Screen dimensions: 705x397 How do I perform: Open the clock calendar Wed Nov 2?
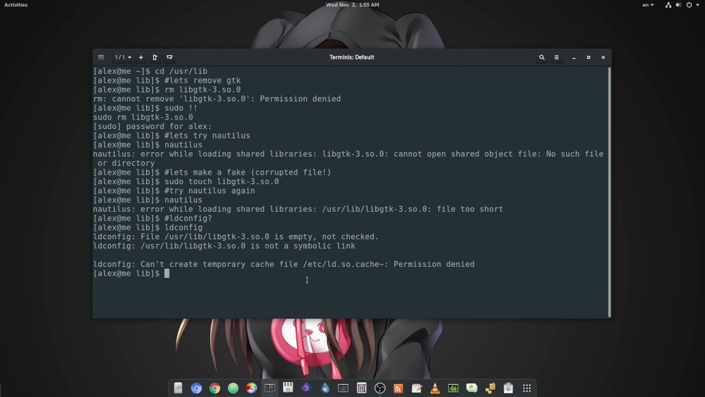(352, 5)
